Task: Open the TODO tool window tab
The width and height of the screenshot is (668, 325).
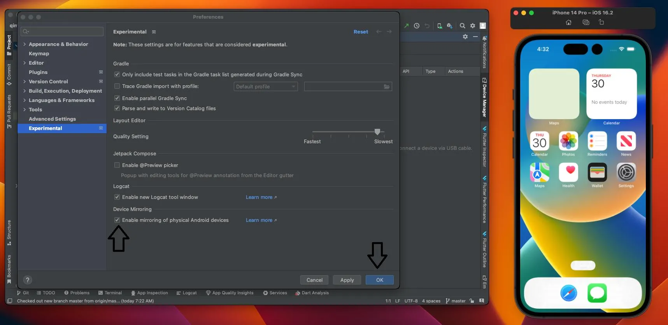Action: 46,293
